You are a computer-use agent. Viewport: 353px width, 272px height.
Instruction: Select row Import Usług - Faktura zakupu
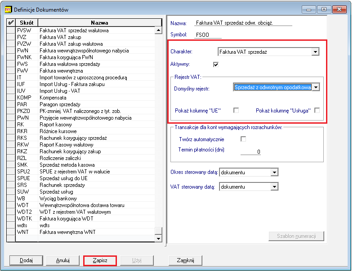pos(85,84)
